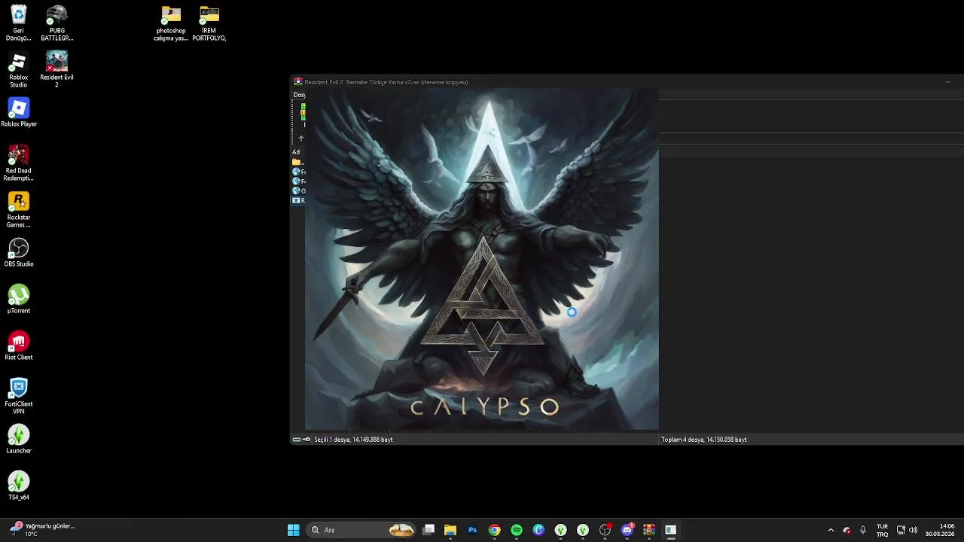Show hidden system tray icons
964x542 pixels.
(x=831, y=530)
